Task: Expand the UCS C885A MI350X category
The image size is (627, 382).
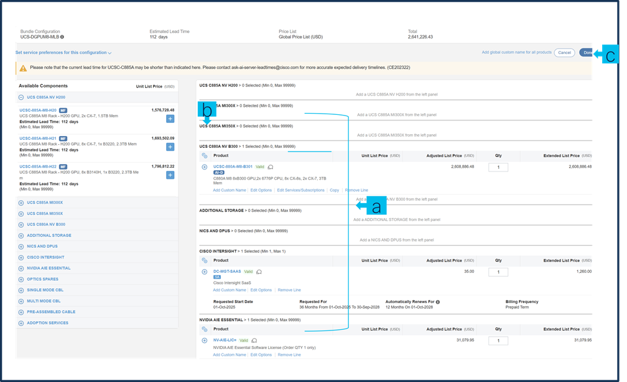Action: tap(21, 214)
